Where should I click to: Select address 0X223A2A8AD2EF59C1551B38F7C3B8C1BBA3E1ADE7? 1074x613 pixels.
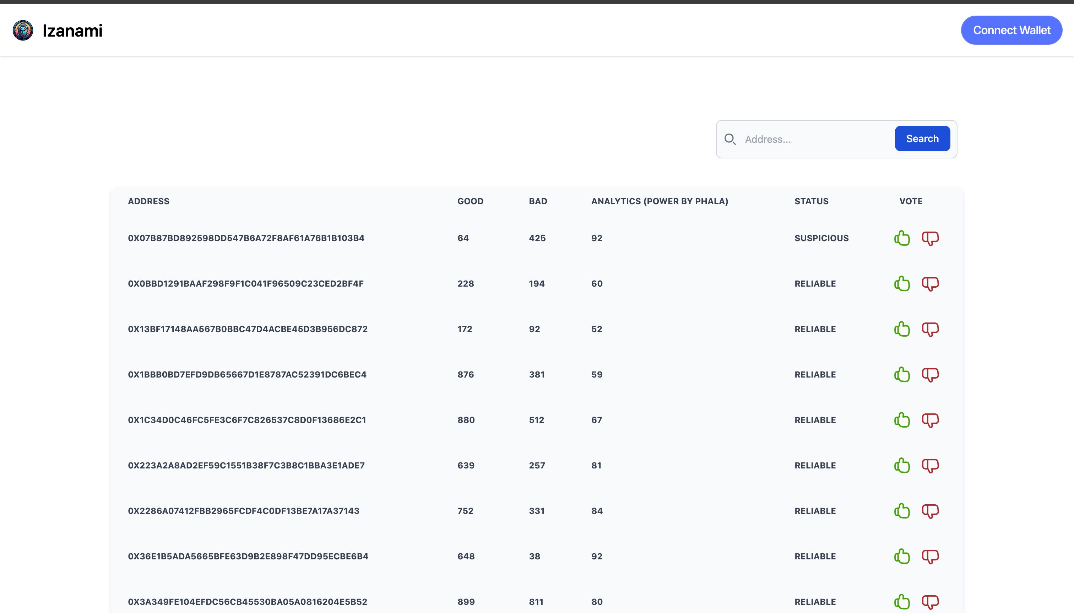coord(246,466)
